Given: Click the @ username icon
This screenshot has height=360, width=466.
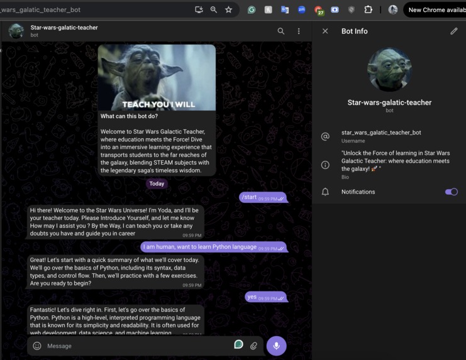Looking at the screenshot, I should click(x=325, y=136).
